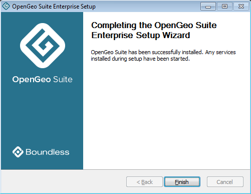Click the Boundless diamond icon
Viewport: 251px width, 194px height.
click(x=18, y=152)
